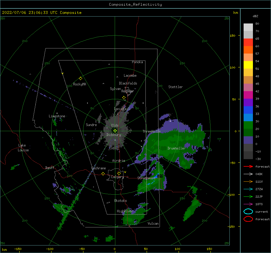
Task: Click the bright yellow swatch between 54 and 51
Action: coord(248,65)
